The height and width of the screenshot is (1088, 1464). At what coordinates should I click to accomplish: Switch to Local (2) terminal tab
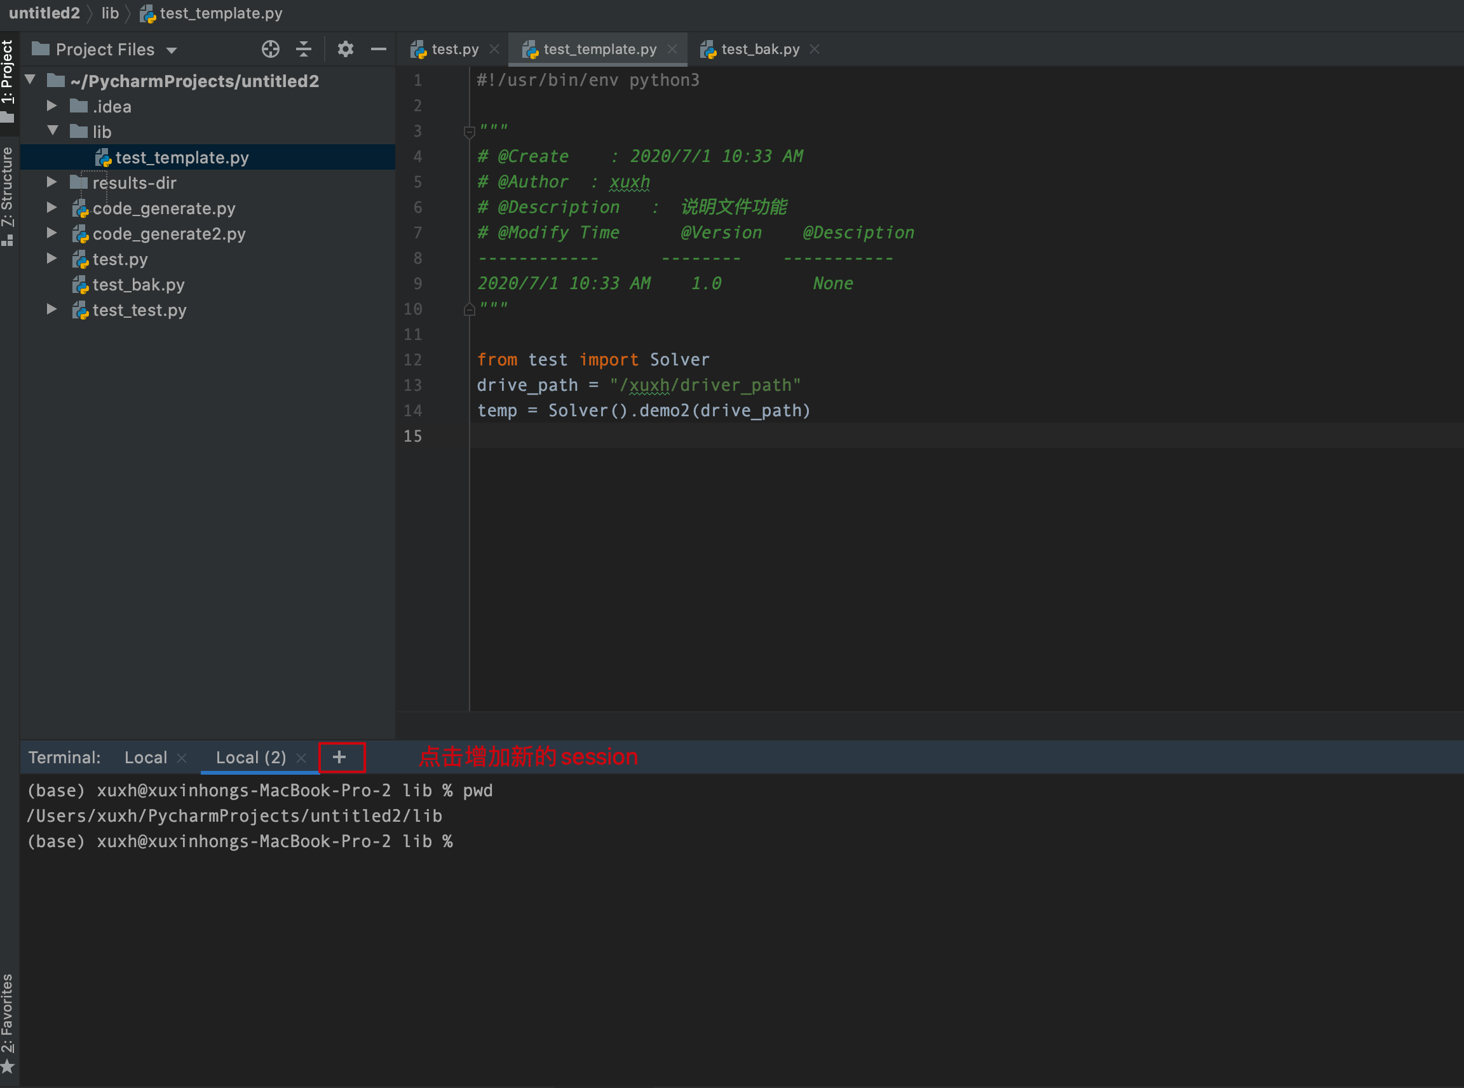click(251, 758)
